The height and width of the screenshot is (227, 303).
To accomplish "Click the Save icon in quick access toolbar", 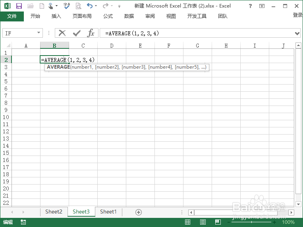I will point(19,6).
